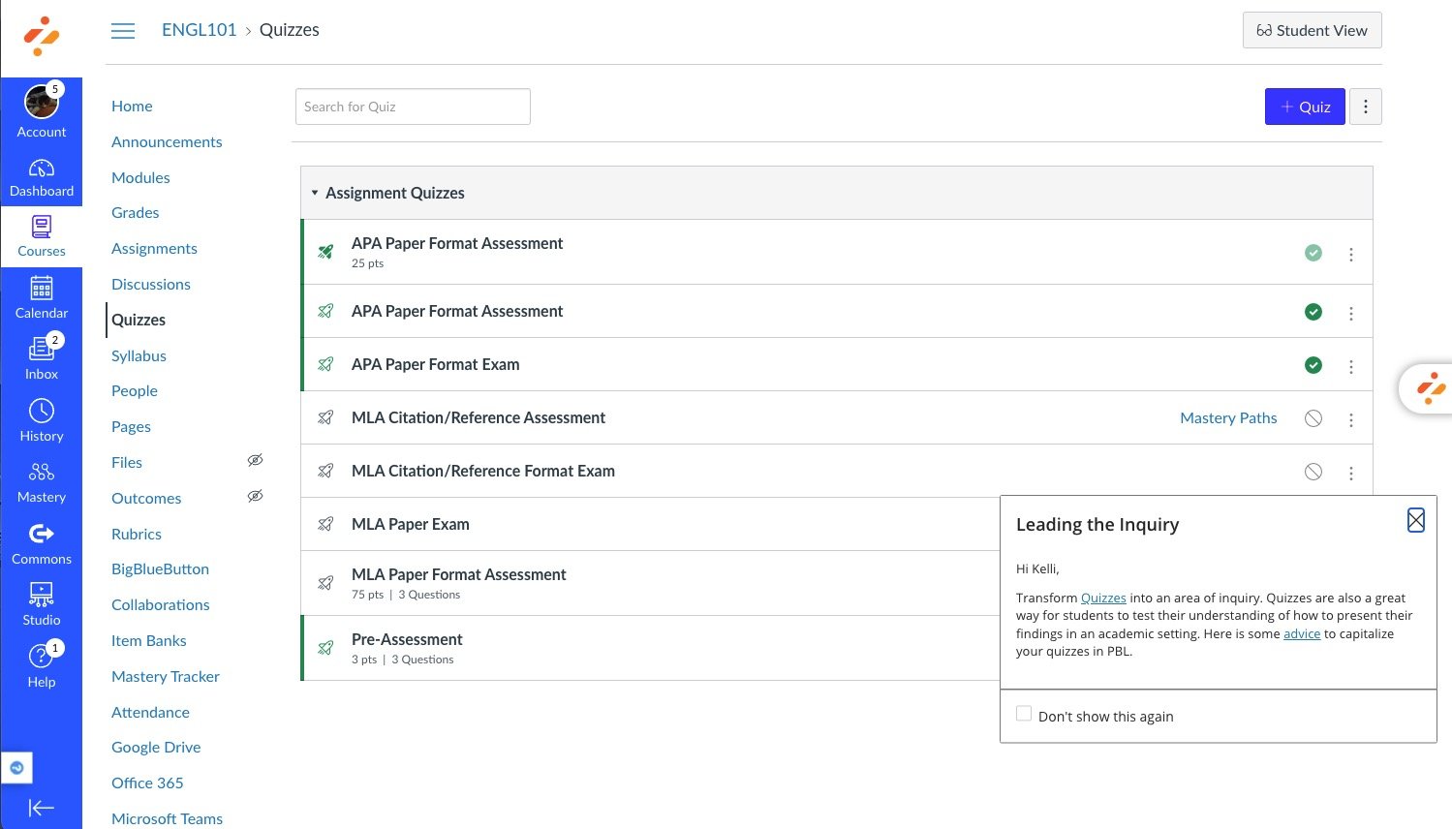Open the Inbox with 2 unread

(41, 358)
